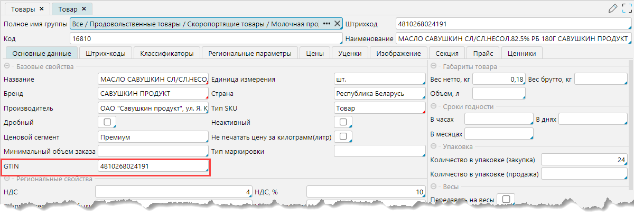Click the fullscreen expand icon
Image resolution: width=634 pixels, height=217 pixels.
point(625,8)
